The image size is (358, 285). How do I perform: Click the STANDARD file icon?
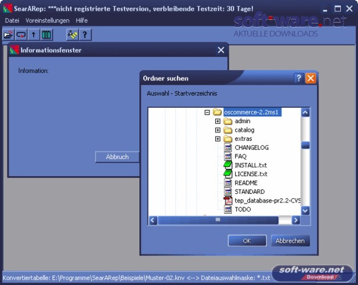click(228, 192)
